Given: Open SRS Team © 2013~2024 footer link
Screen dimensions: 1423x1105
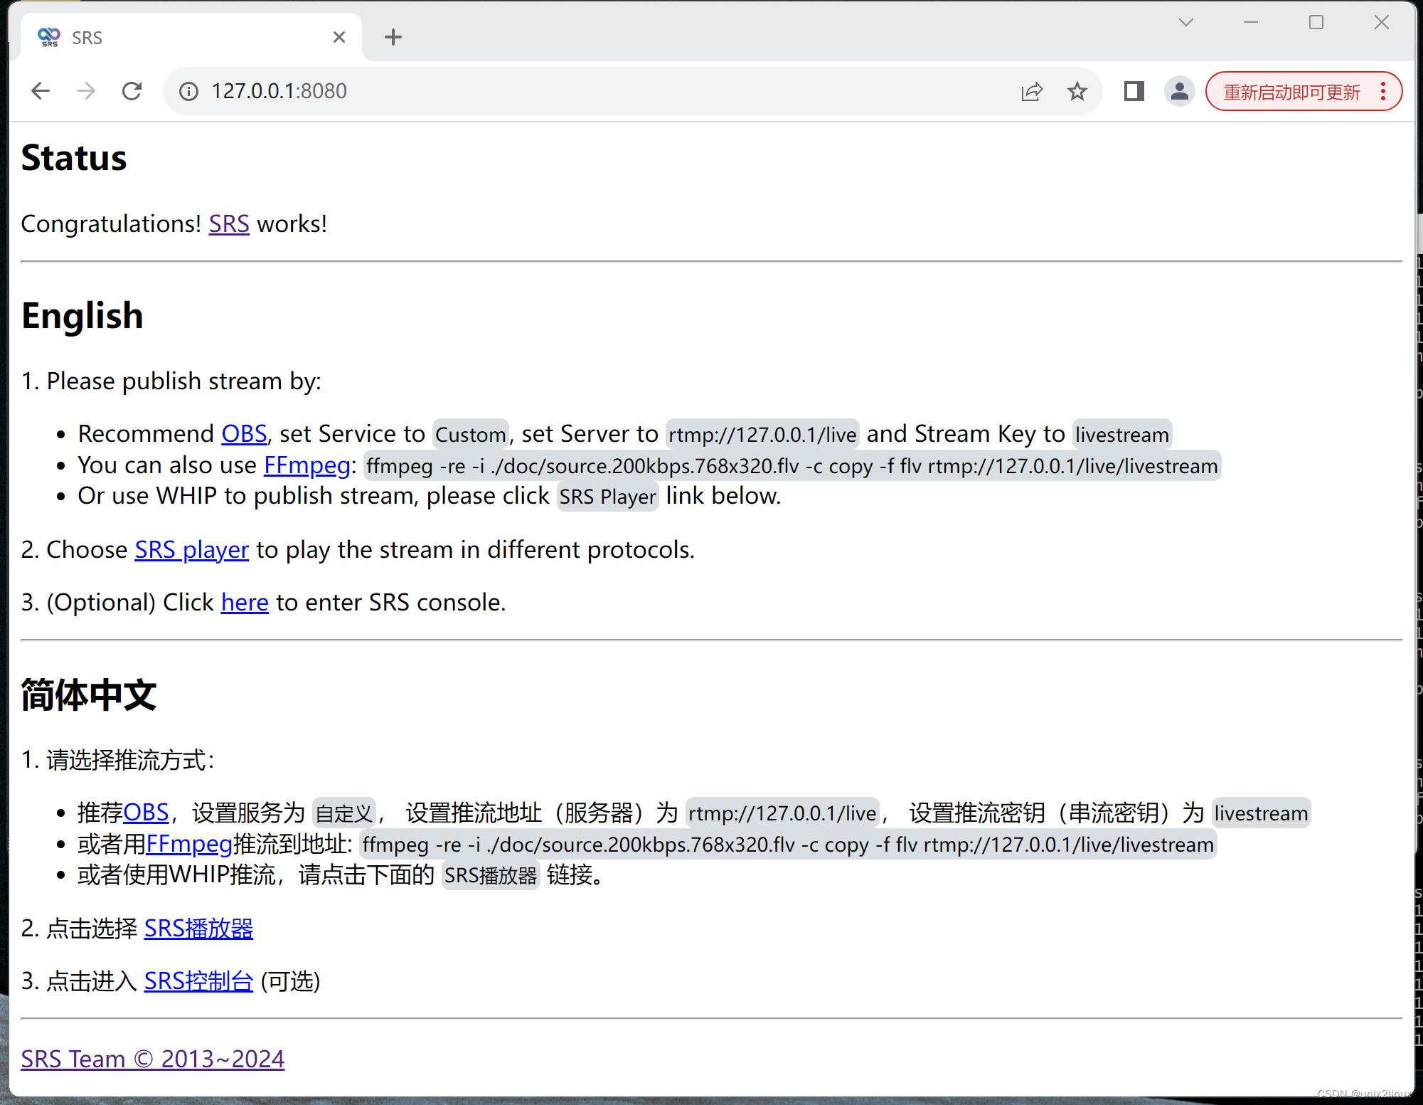Looking at the screenshot, I should pos(153,1059).
